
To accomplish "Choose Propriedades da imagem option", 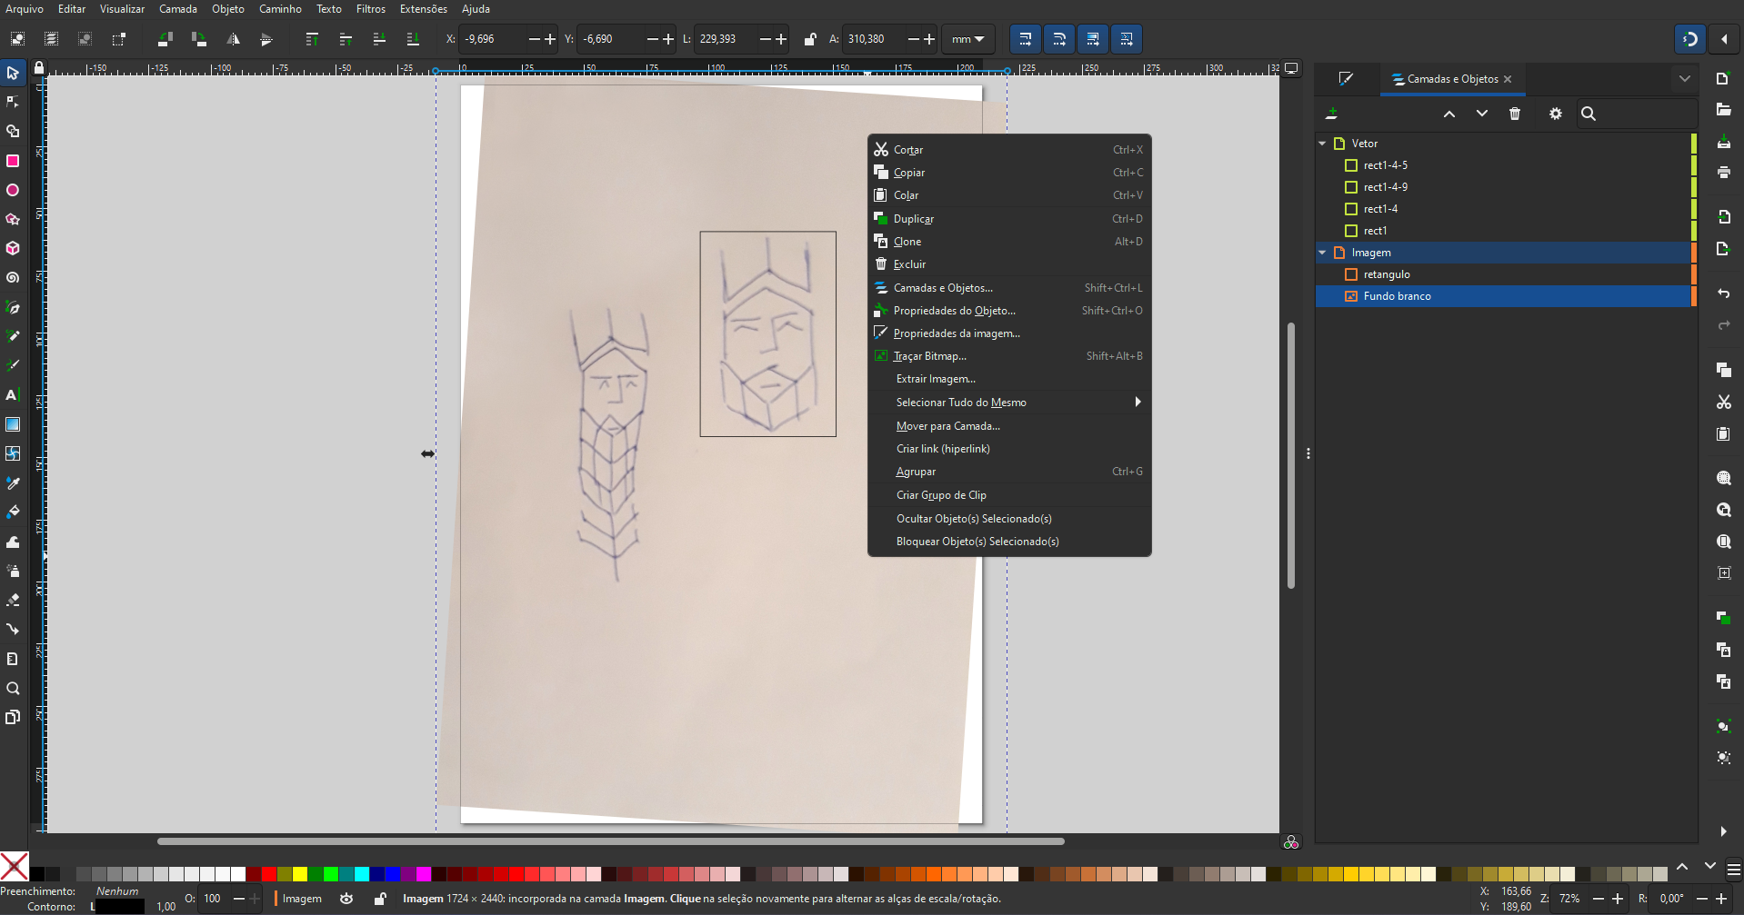I will coord(1009,333).
